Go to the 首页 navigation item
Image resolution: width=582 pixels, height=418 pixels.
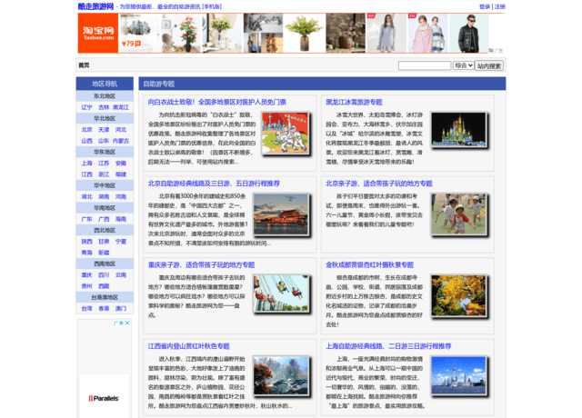[x=85, y=65]
